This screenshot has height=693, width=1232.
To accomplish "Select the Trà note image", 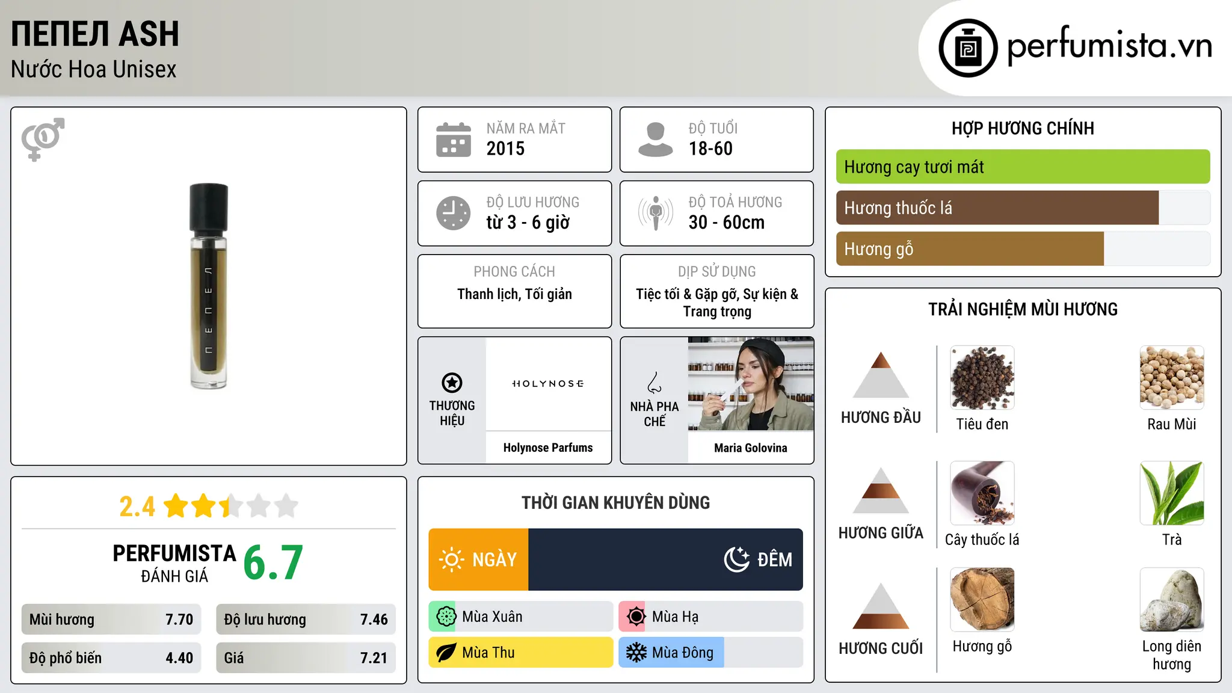I will (x=1172, y=493).
